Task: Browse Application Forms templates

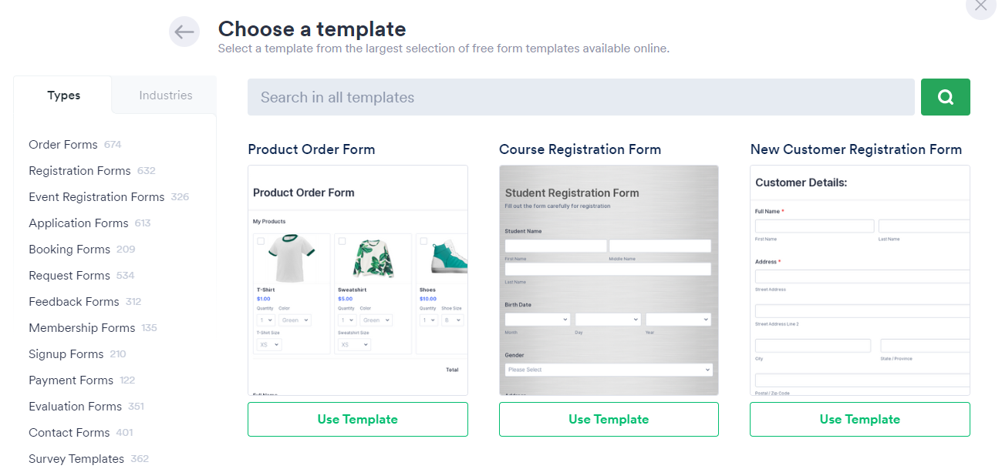Action: coord(79,223)
